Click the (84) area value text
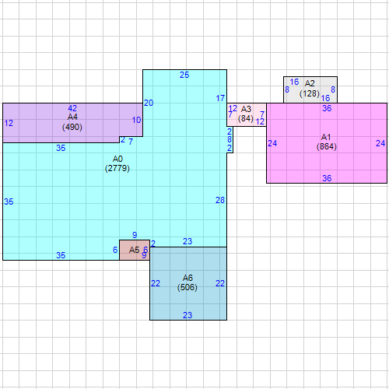This screenshot has width=389, height=389. (x=246, y=118)
